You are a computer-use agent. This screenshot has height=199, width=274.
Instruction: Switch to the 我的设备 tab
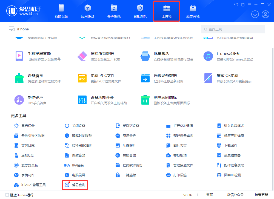61,11
